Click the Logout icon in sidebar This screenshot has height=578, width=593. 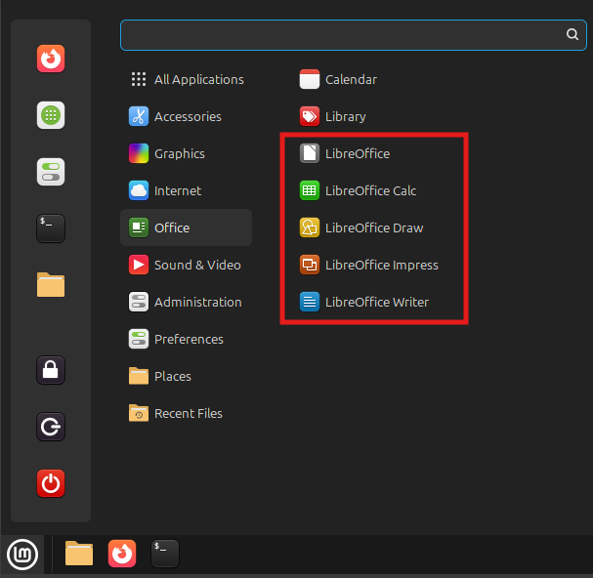(51, 427)
